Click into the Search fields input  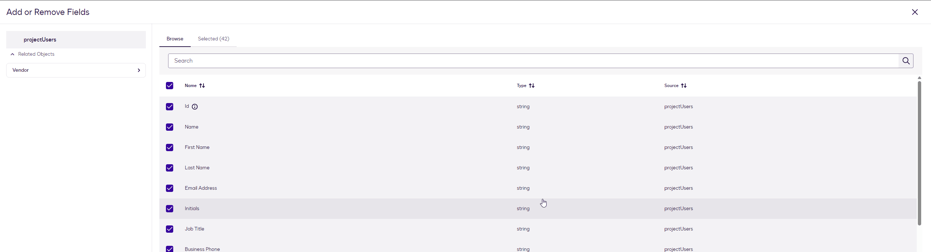click(532, 61)
